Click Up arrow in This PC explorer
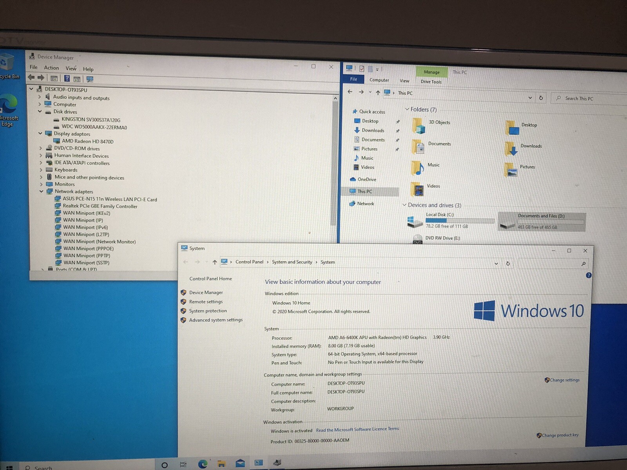Viewport: 627px width, 470px height. 378,92
